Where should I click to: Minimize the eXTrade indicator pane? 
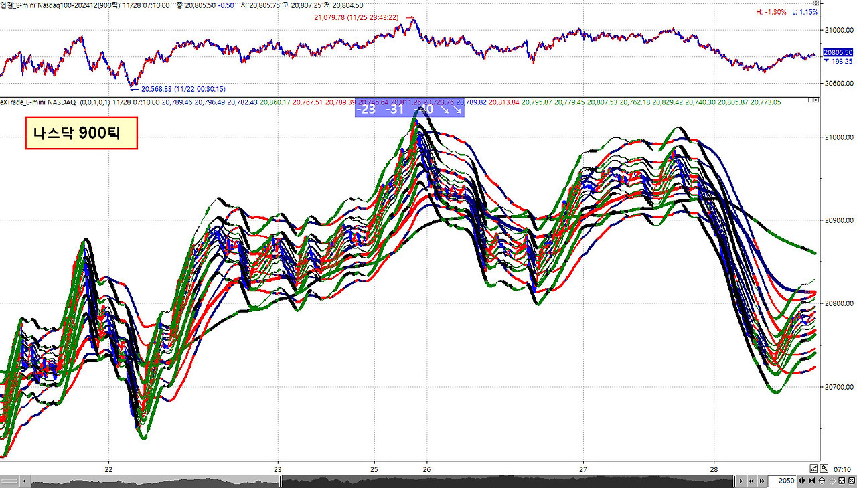click(810, 100)
